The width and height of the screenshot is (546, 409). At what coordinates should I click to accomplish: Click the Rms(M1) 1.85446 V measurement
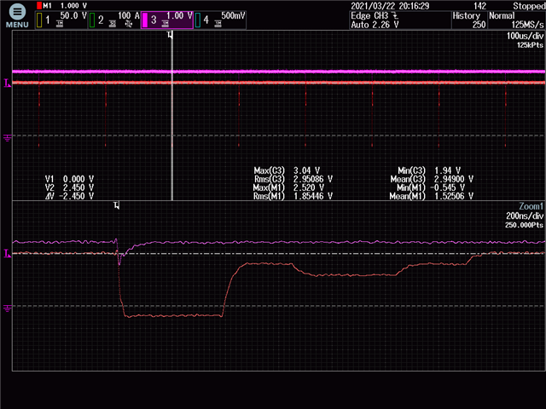coord(293,196)
